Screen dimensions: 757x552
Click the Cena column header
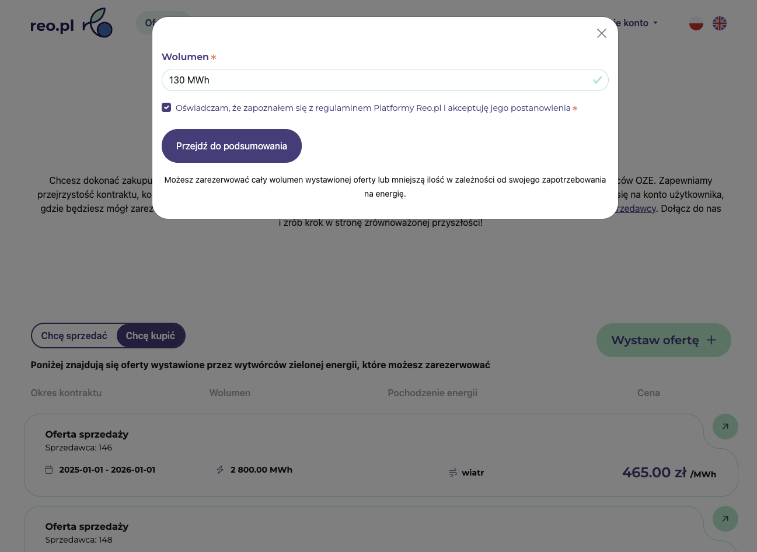coord(648,393)
